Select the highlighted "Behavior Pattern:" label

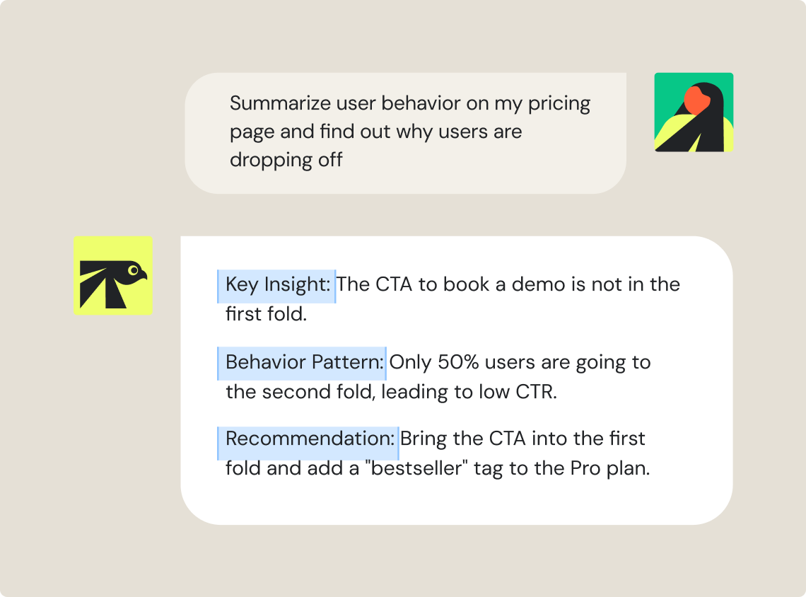pyautogui.click(x=302, y=364)
